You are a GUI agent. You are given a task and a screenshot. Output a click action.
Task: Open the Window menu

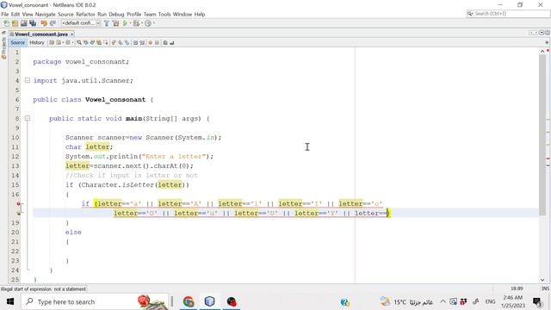[183, 15]
